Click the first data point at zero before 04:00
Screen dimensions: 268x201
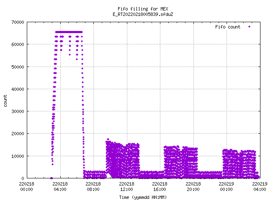(x=52, y=178)
